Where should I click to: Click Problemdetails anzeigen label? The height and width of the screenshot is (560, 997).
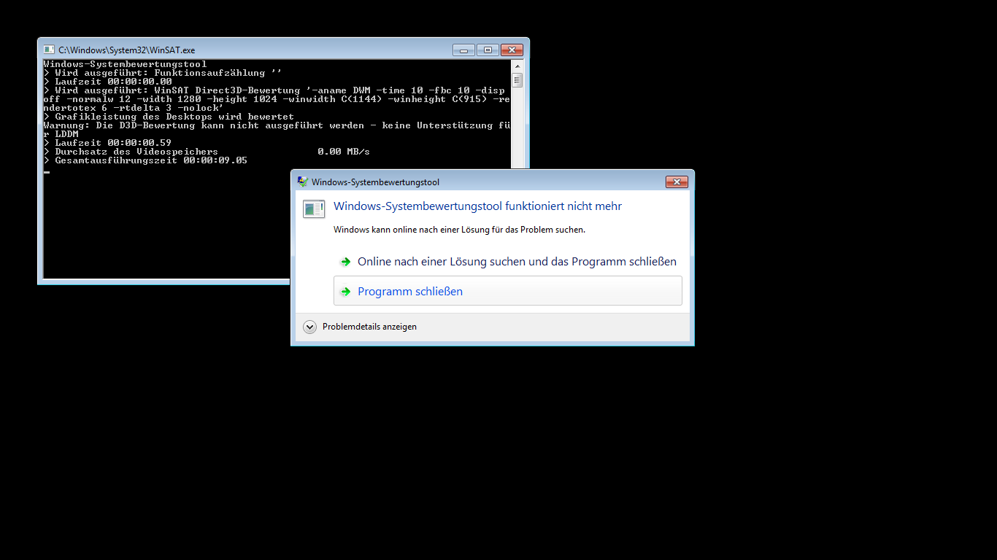point(369,327)
